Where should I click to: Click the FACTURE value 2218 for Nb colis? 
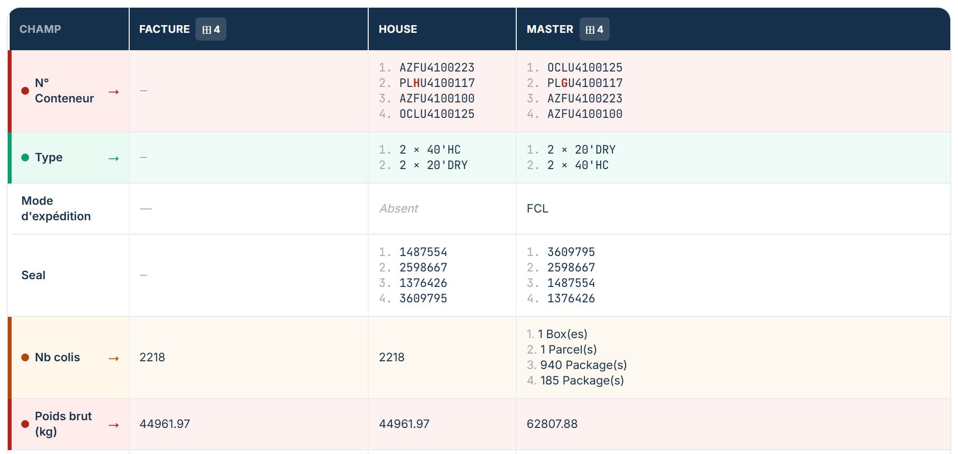152,357
